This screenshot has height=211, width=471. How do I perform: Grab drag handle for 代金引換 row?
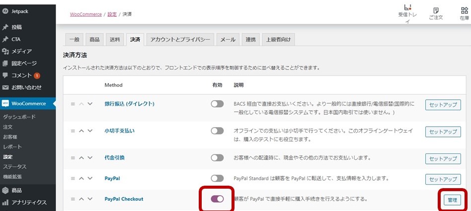coord(73,158)
